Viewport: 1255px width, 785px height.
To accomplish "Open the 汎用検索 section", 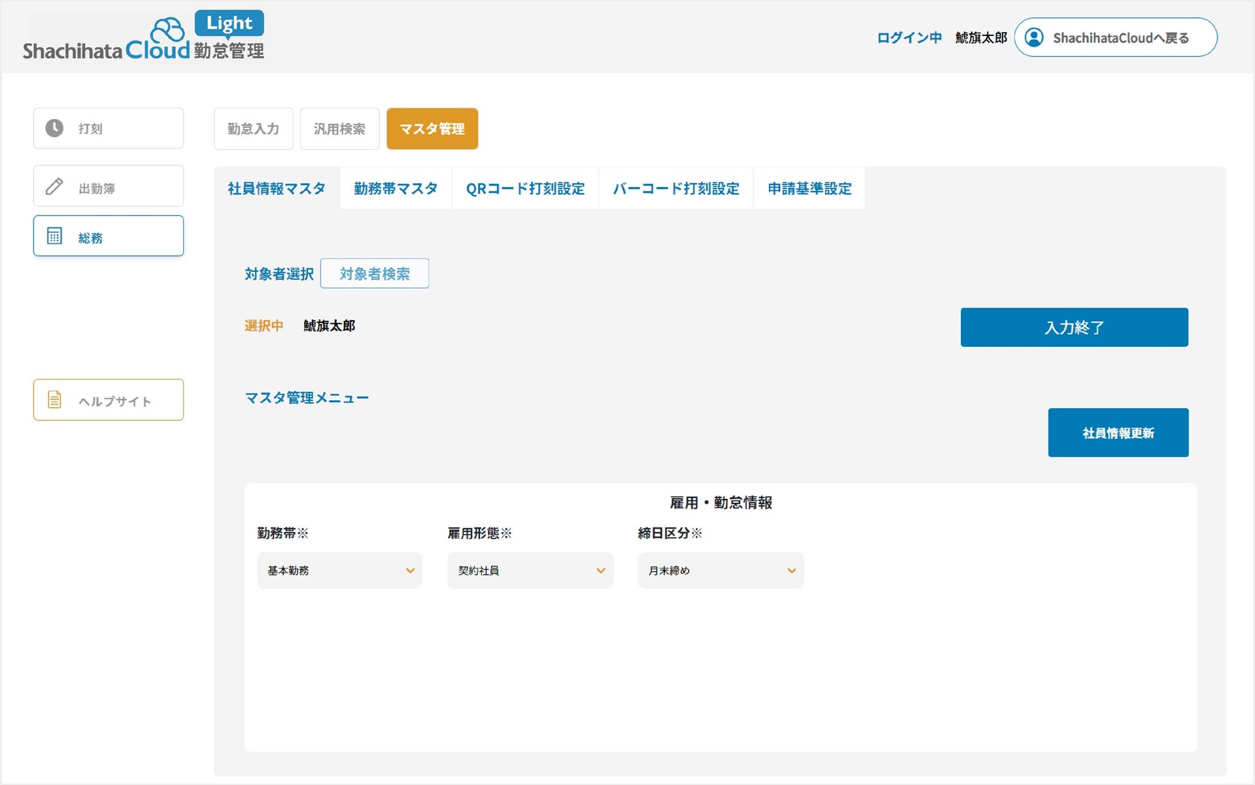I will pyautogui.click(x=339, y=129).
